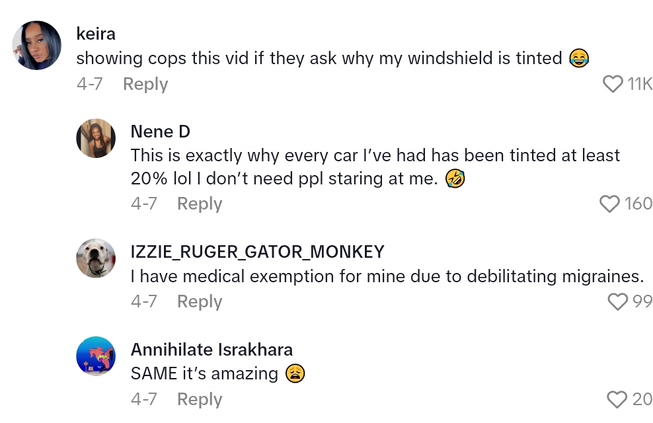The height and width of the screenshot is (423, 653).
Task: Click the 11K like count on keira's comment
Action: [x=640, y=84]
